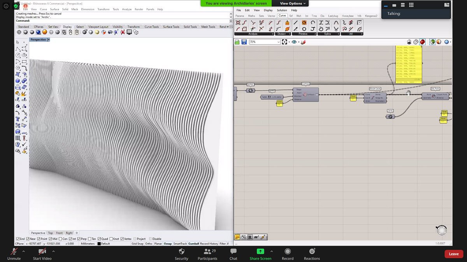This screenshot has height=262, width=467.
Task: Click the eye preview icon in Grasshopper toolbar
Action: pos(294,42)
